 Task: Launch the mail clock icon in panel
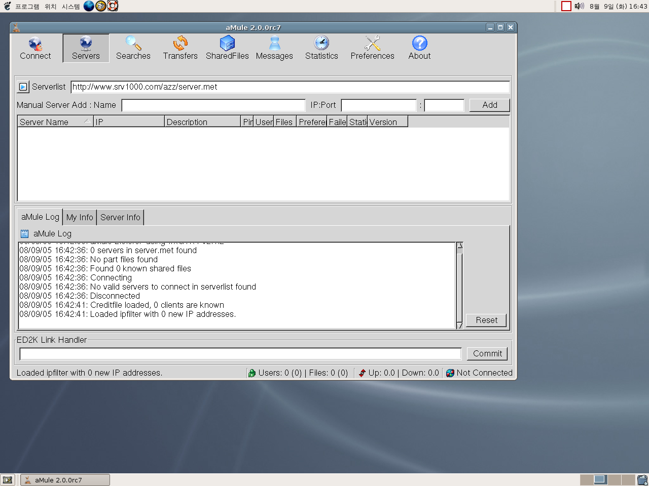101,6
